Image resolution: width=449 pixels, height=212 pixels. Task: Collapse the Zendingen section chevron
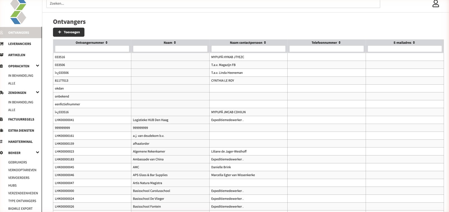pyautogui.click(x=38, y=92)
